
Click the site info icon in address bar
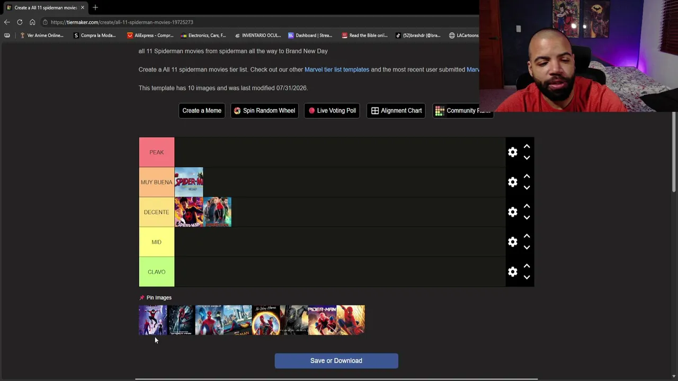tap(46, 22)
